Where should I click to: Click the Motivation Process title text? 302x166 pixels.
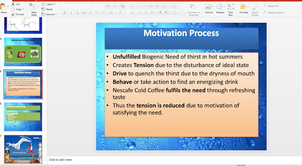point(181,33)
